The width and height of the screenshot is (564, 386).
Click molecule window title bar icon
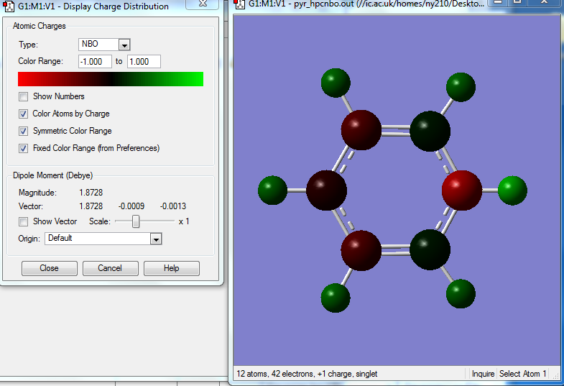(239, 4)
